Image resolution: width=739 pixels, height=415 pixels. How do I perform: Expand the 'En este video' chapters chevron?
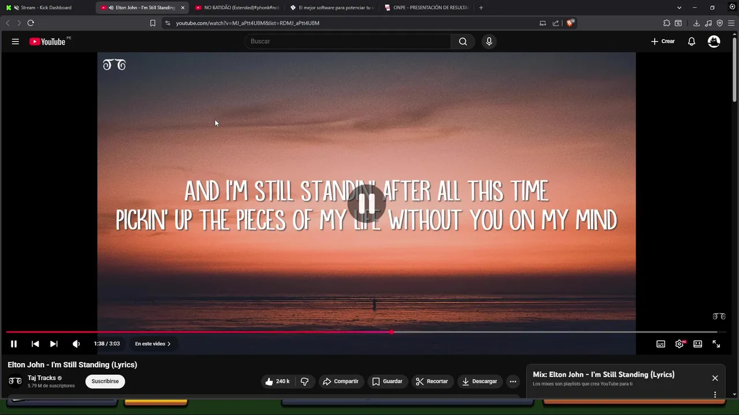tap(169, 344)
